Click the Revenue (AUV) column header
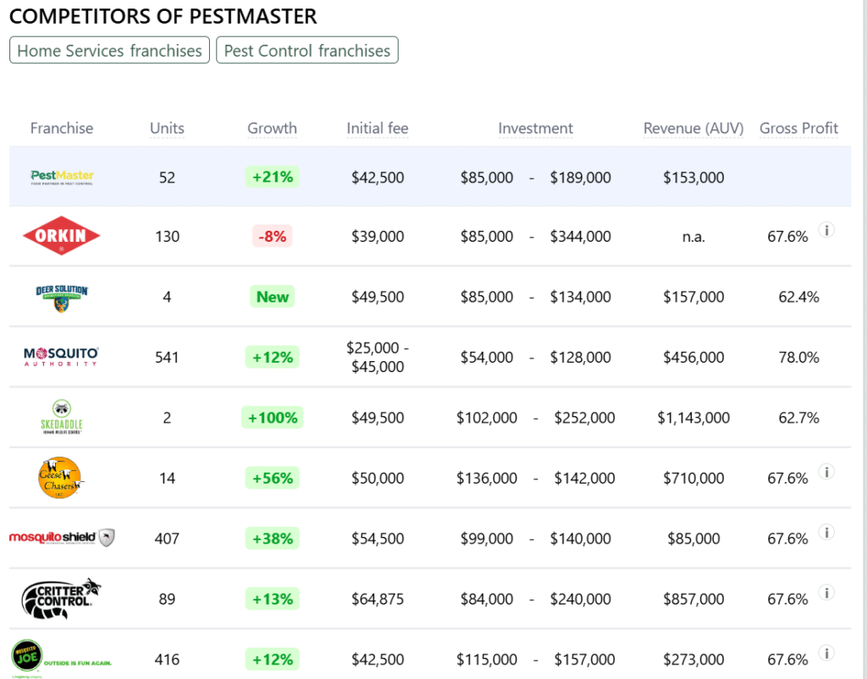Viewport: 867px width, 679px height. point(693,128)
